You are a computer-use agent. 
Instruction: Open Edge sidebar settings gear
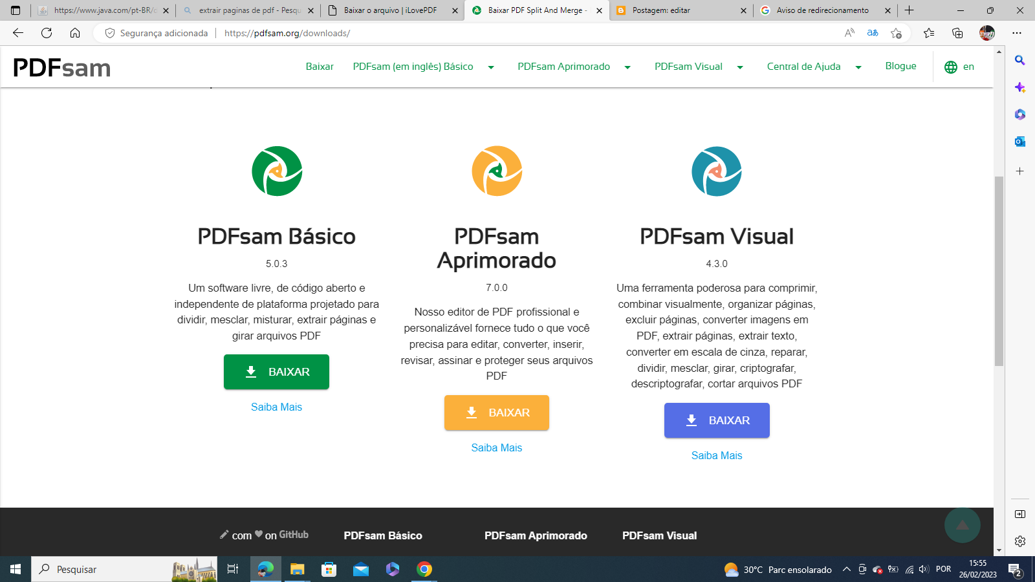tap(1020, 541)
